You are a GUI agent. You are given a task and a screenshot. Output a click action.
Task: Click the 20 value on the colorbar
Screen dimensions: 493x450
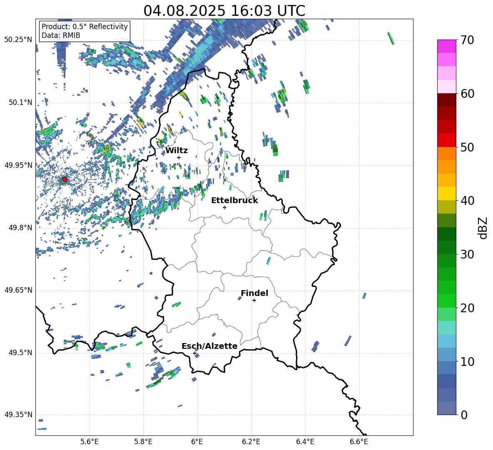click(467, 308)
